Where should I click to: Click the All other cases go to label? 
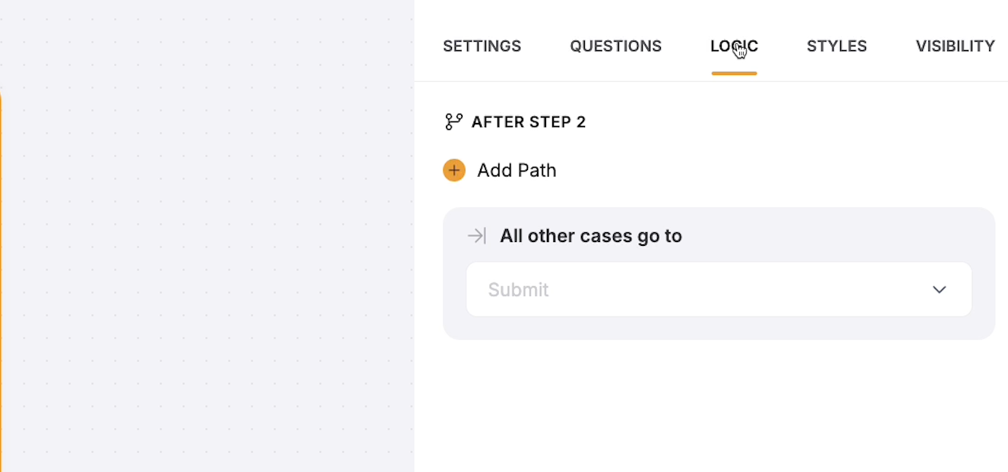click(590, 236)
